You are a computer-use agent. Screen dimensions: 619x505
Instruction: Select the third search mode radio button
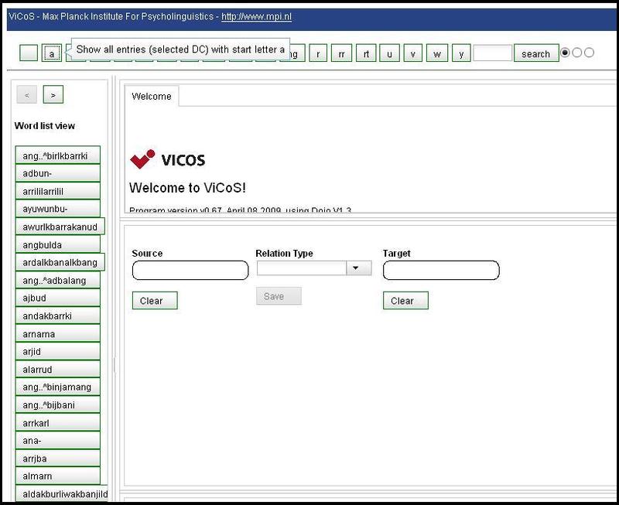click(589, 53)
